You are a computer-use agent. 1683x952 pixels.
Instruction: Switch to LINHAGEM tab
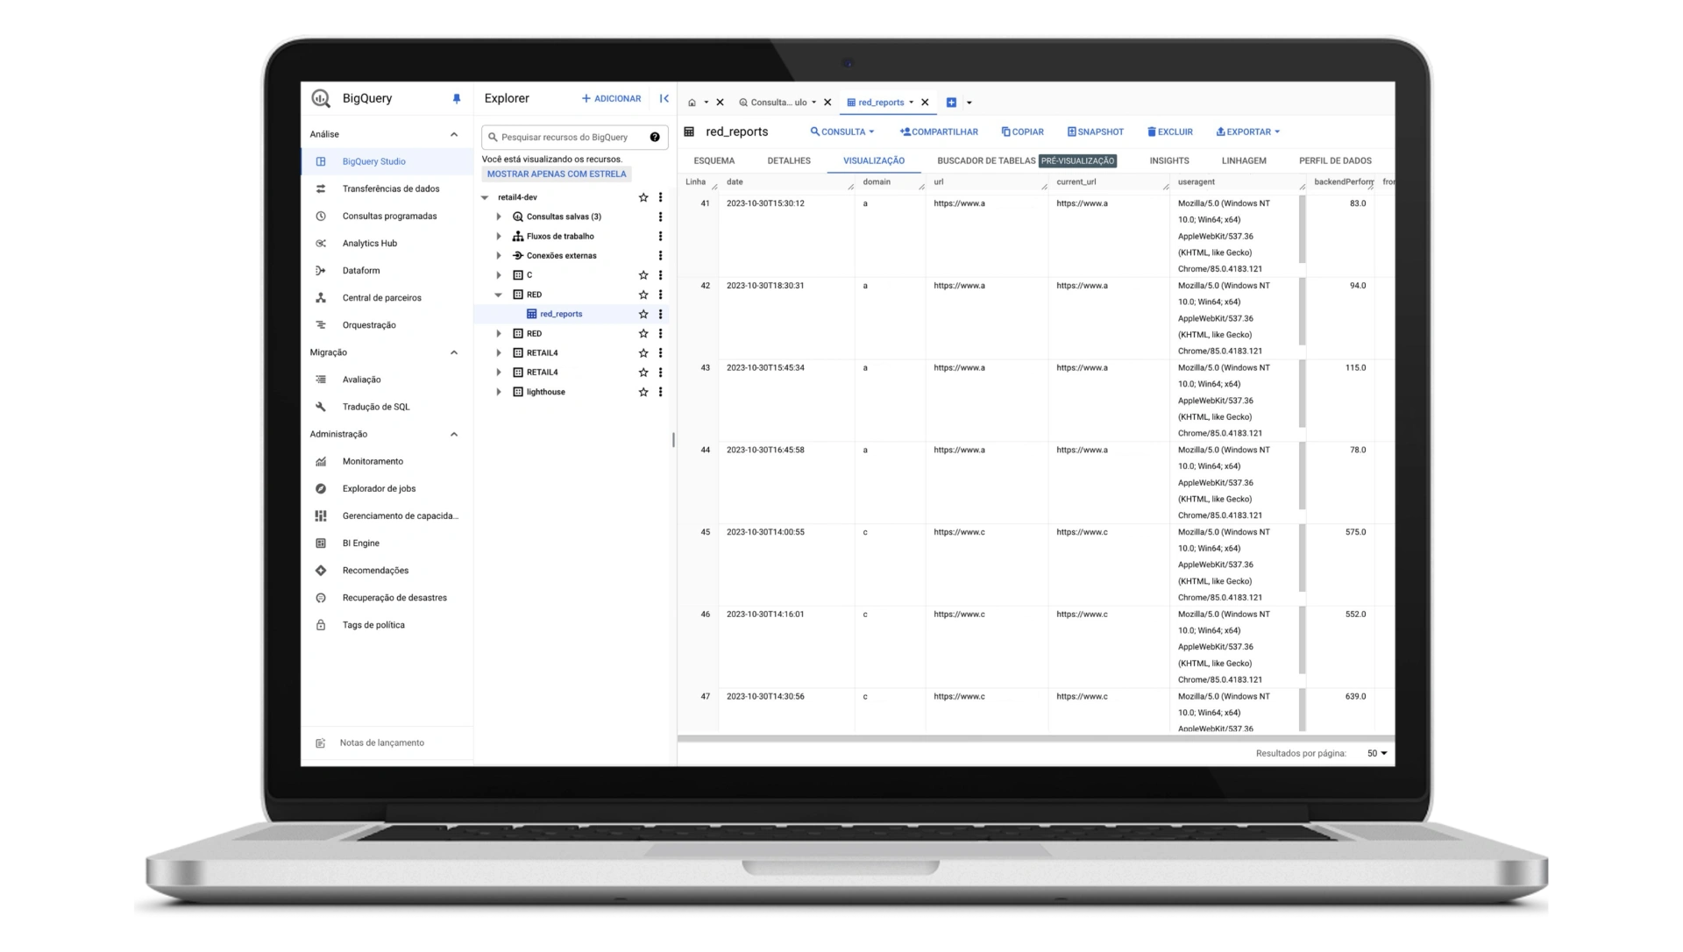click(1244, 160)
